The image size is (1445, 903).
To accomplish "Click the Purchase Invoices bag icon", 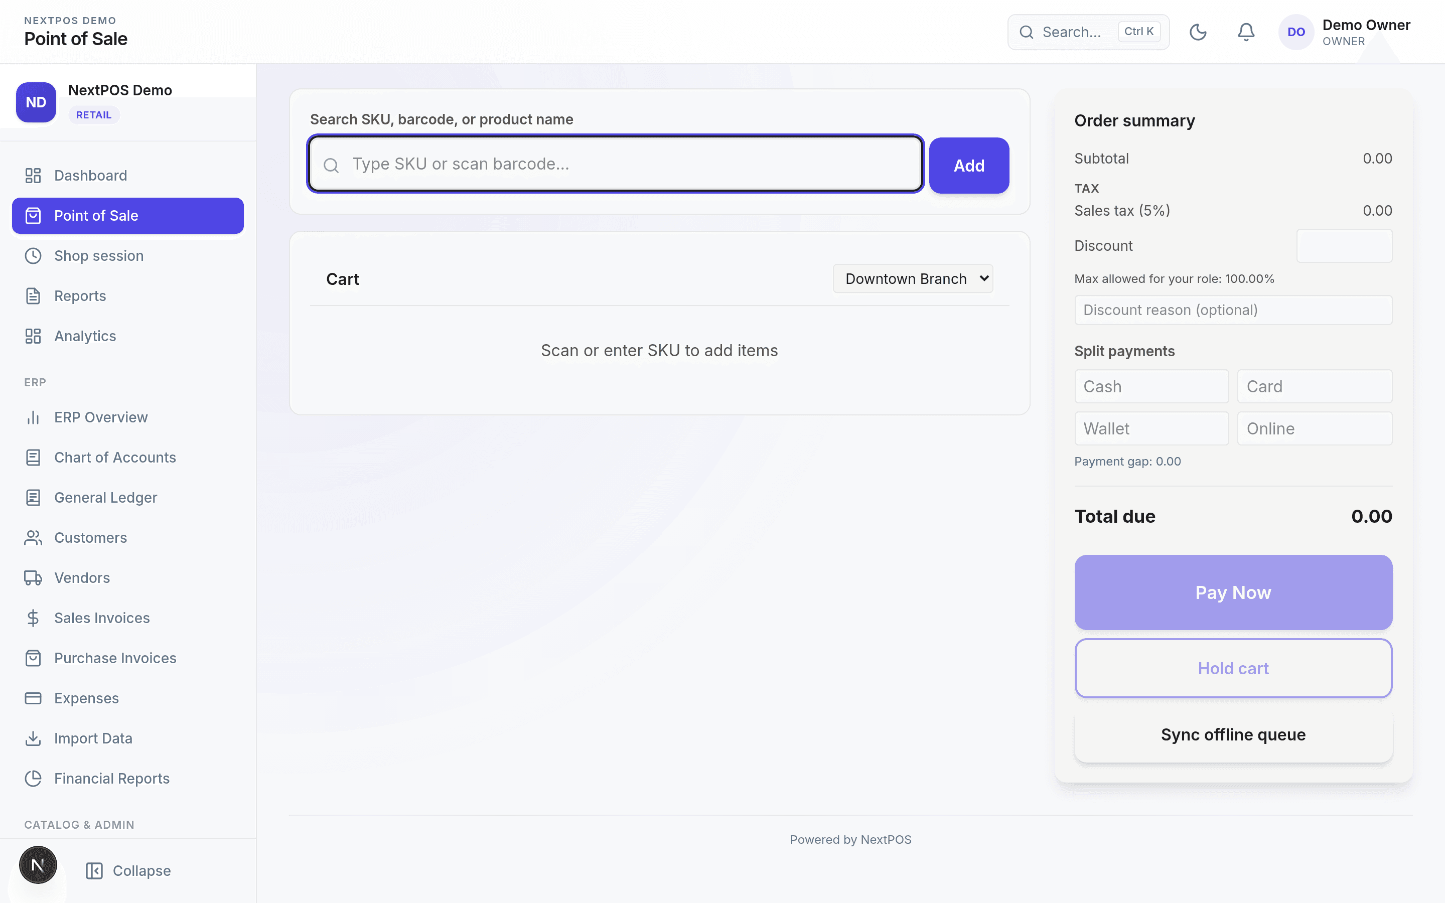I will click(33, 658).
